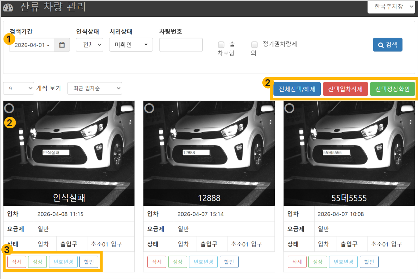Click the dashboard gauge icon beside the page title
The height and width of the screenshot is (279, 418).
[x=8, y=8]
